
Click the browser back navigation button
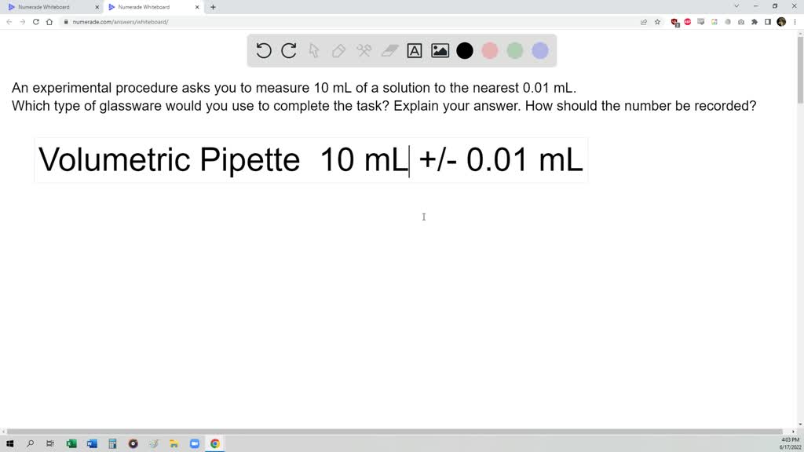coord(9,22)
